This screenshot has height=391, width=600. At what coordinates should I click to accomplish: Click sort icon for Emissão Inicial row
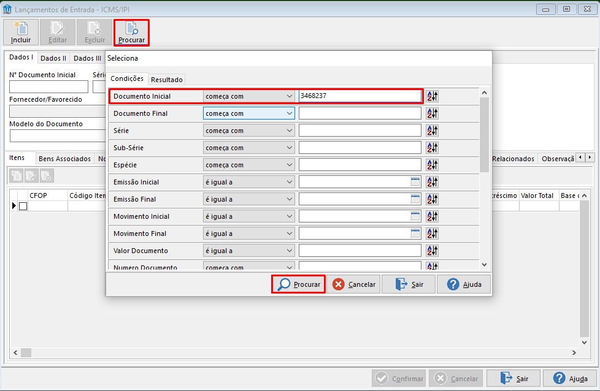(432, 182)
